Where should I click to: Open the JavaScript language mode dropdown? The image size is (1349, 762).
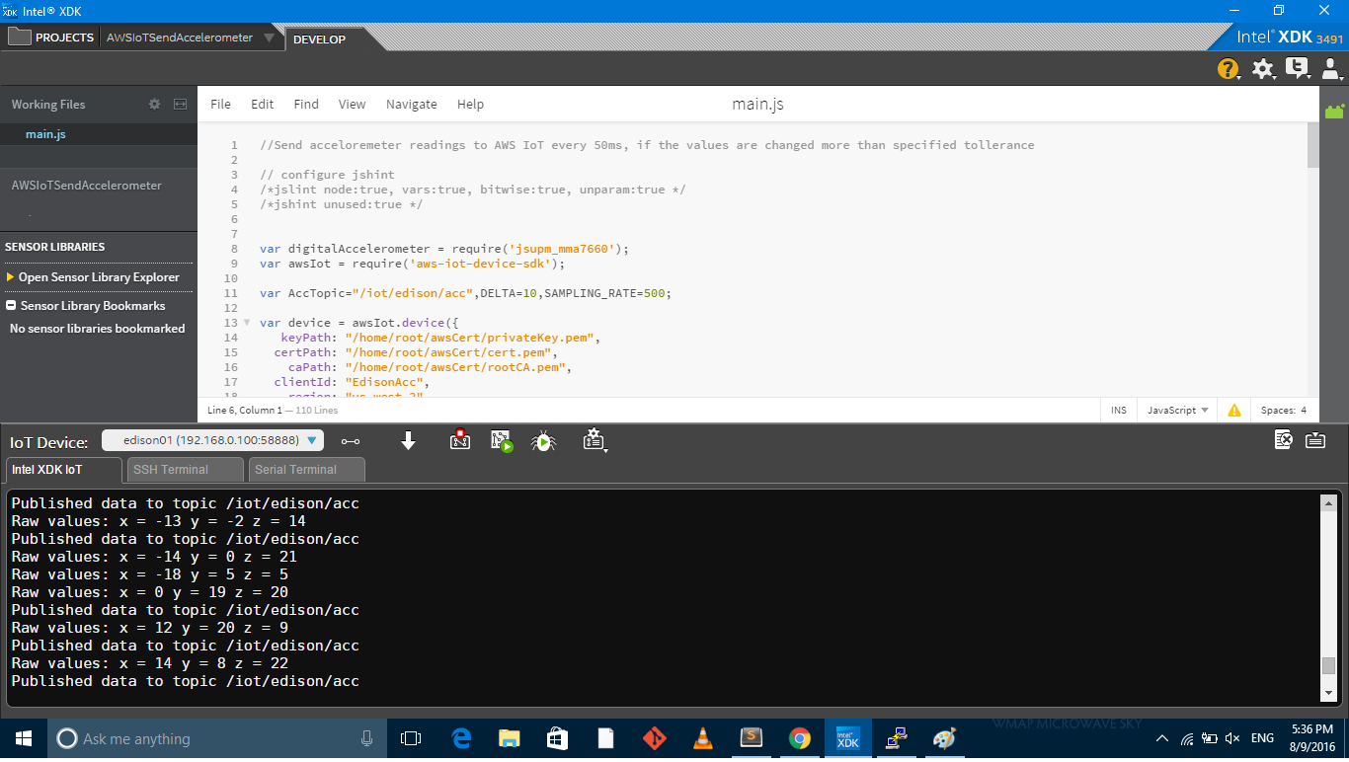pyautogui.click(x=1179, y=410)
